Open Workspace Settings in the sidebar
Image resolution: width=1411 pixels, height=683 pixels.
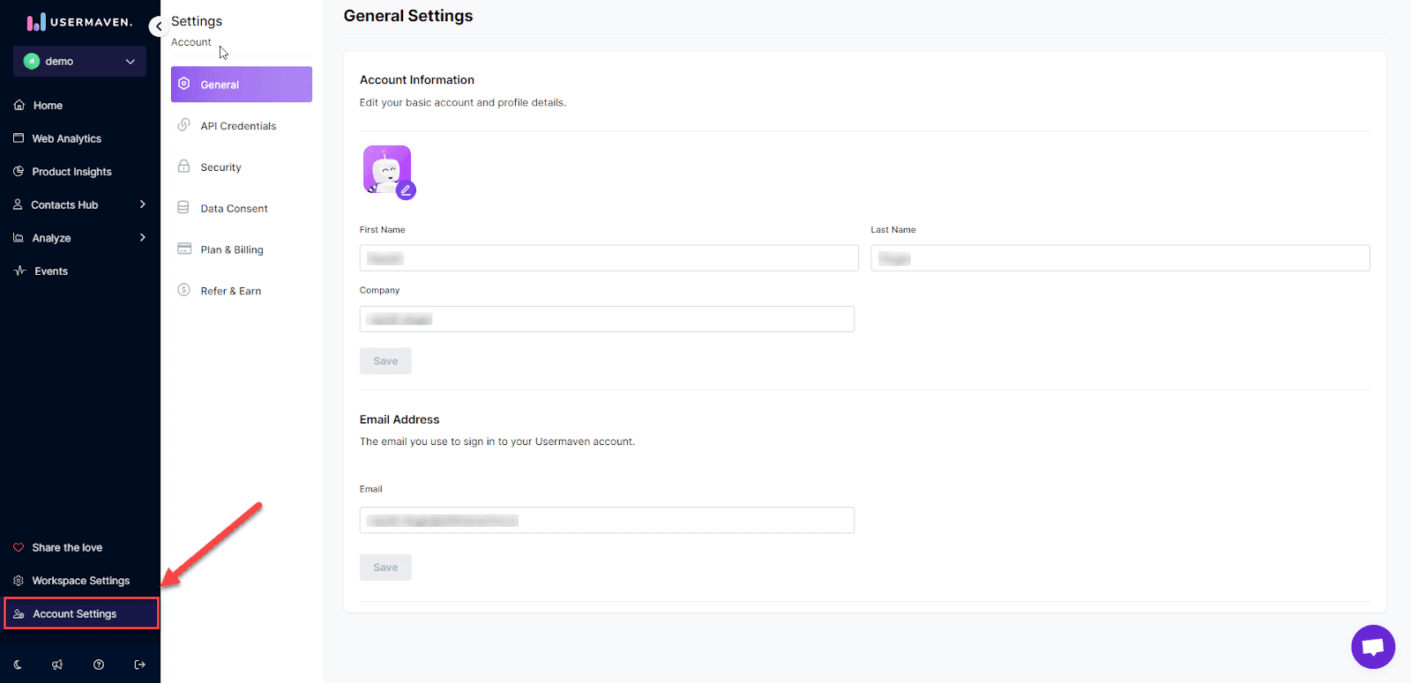(80, 581)
